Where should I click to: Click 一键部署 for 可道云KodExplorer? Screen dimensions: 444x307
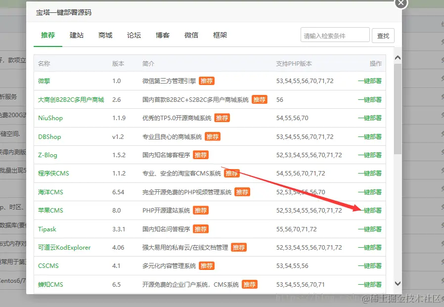369,248
